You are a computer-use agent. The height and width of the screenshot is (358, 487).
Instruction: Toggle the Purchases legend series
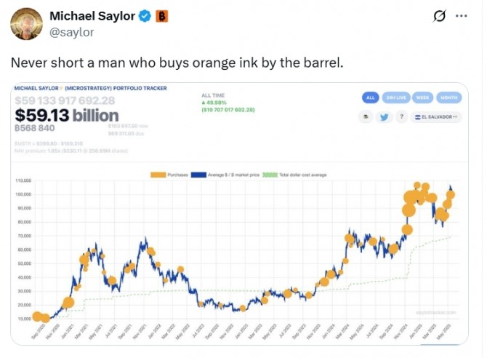pyautogui.click(x=169, y=175)
